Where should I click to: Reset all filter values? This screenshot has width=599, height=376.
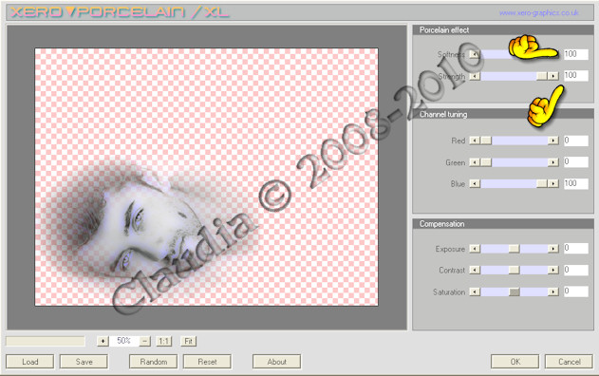207,362
